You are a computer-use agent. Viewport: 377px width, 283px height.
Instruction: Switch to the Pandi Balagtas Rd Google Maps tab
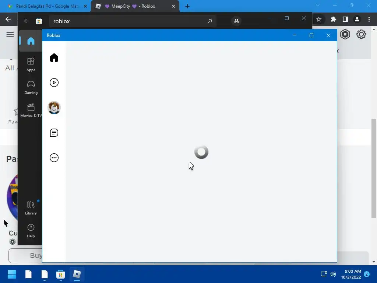(47, 6)
